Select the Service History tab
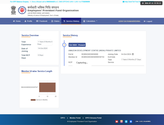 [x=71, y=21]
